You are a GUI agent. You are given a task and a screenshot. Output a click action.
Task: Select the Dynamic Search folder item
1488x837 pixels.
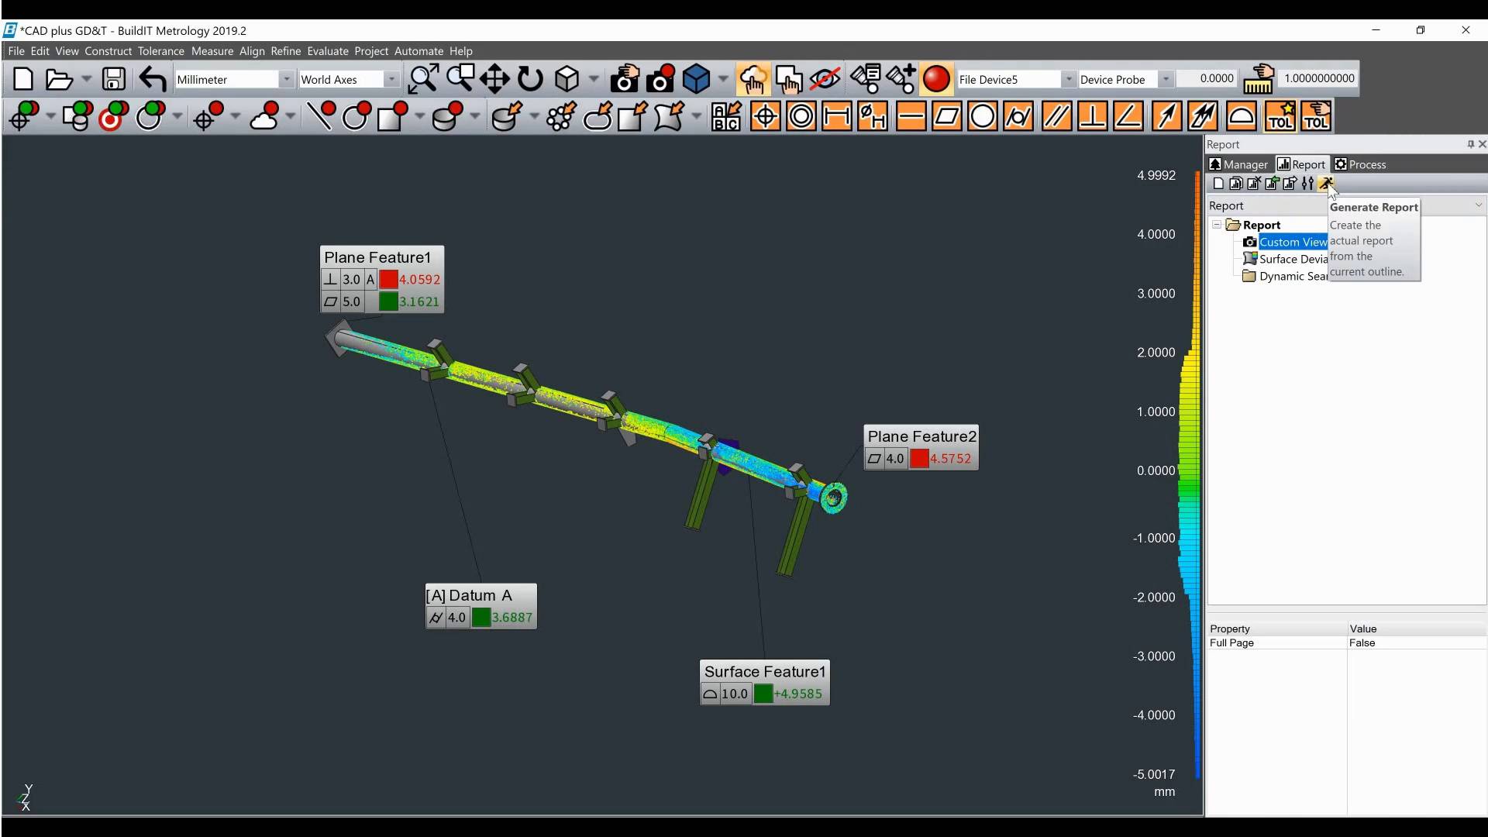1293,276
